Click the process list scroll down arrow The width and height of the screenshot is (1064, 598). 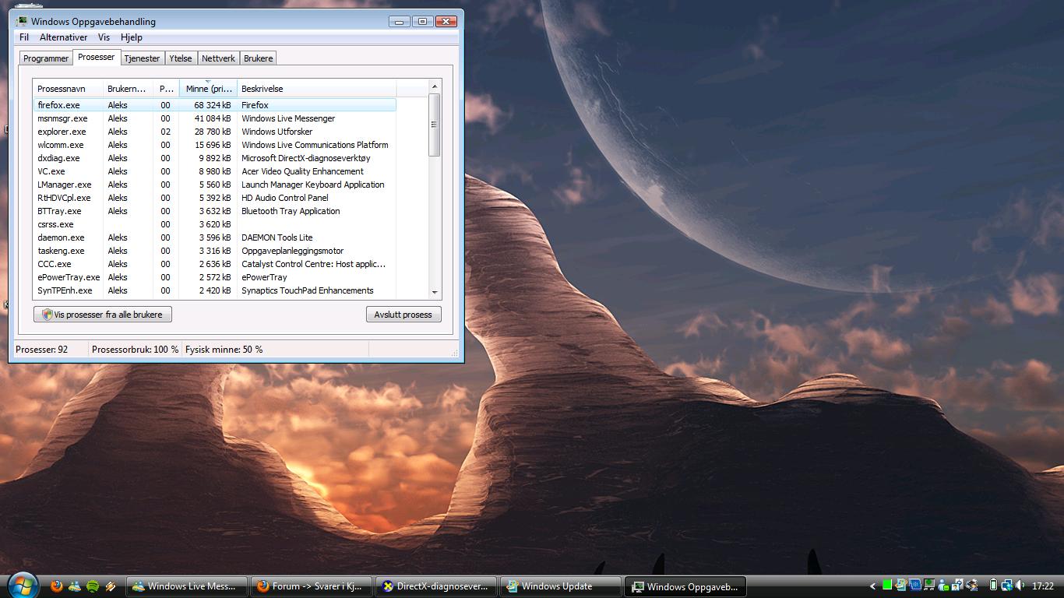(435, 292)
